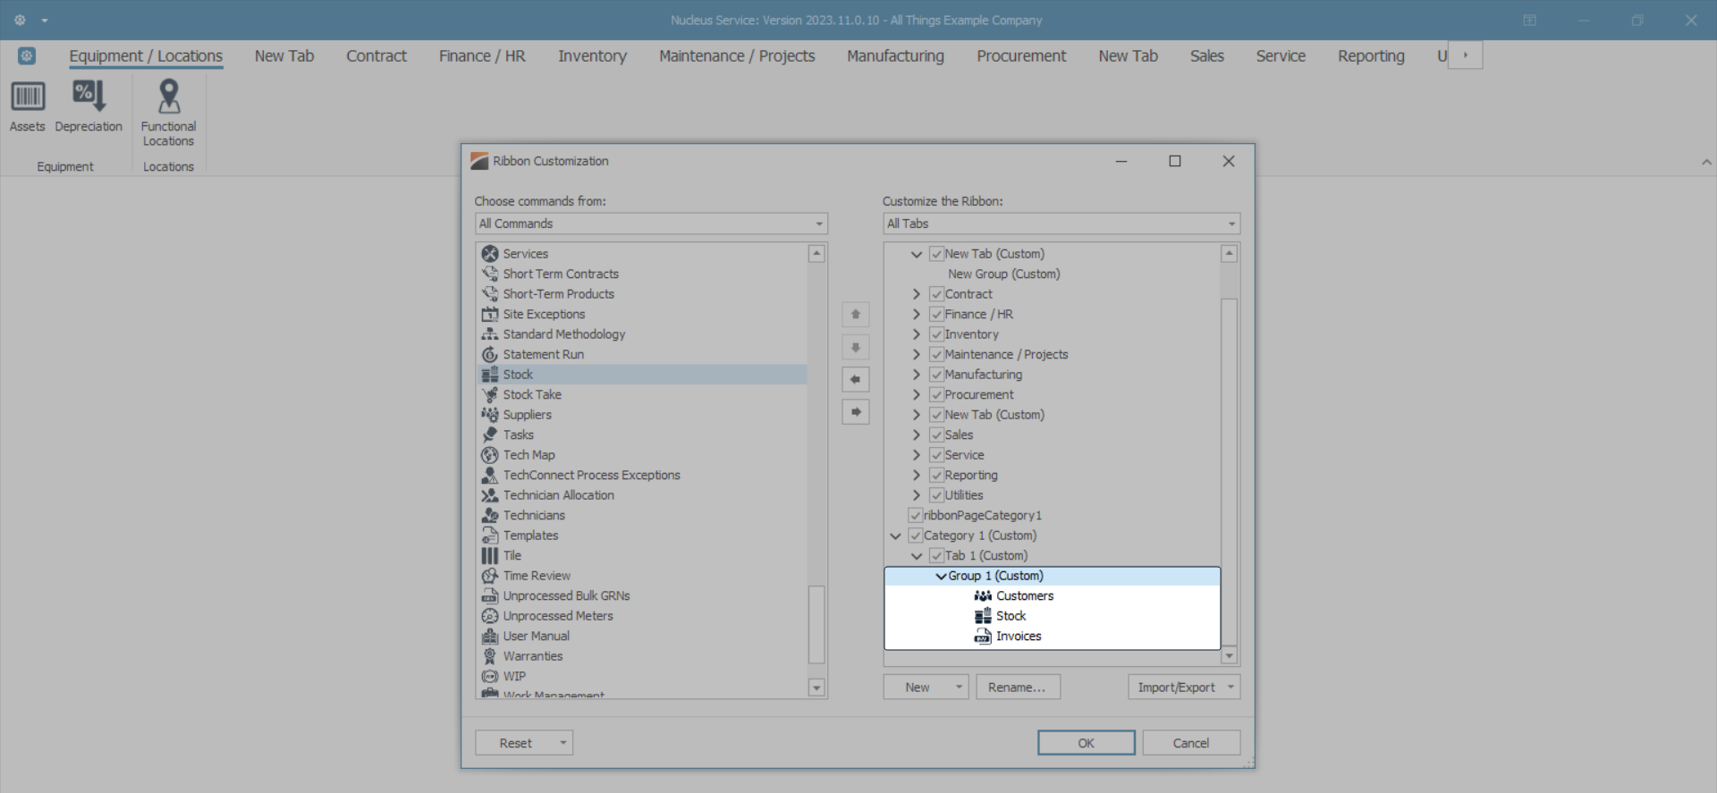Select the Technician Allocation icon
The height and width of the screenshot is (793, 1717).
point(490,495)
